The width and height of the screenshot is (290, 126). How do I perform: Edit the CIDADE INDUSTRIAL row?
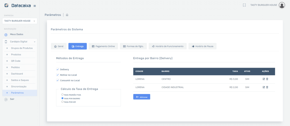pyautogui.click(x=264, y=87)
